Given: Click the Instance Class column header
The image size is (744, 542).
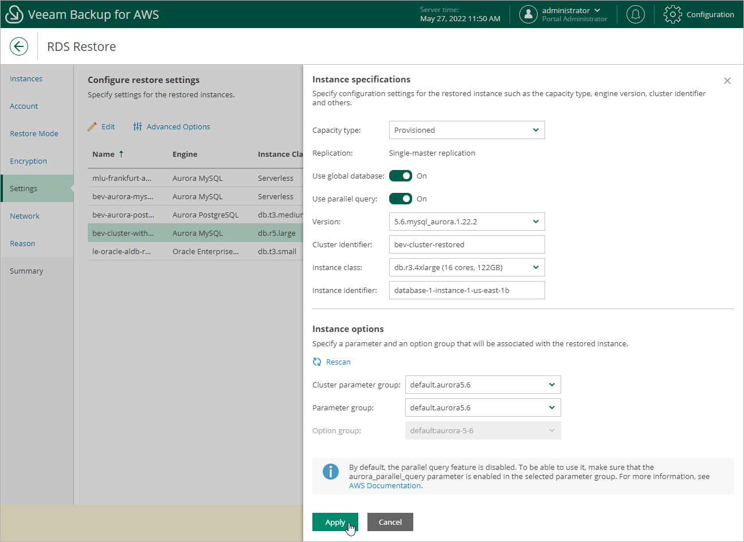Looking at the screenshot, I should pos(280,154).
